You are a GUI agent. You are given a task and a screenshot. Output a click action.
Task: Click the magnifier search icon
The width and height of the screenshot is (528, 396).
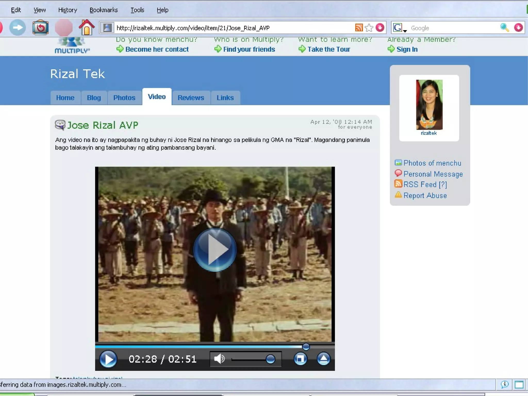point(505,28)
